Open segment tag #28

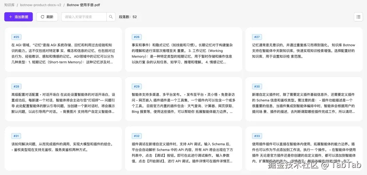(16, 86)
